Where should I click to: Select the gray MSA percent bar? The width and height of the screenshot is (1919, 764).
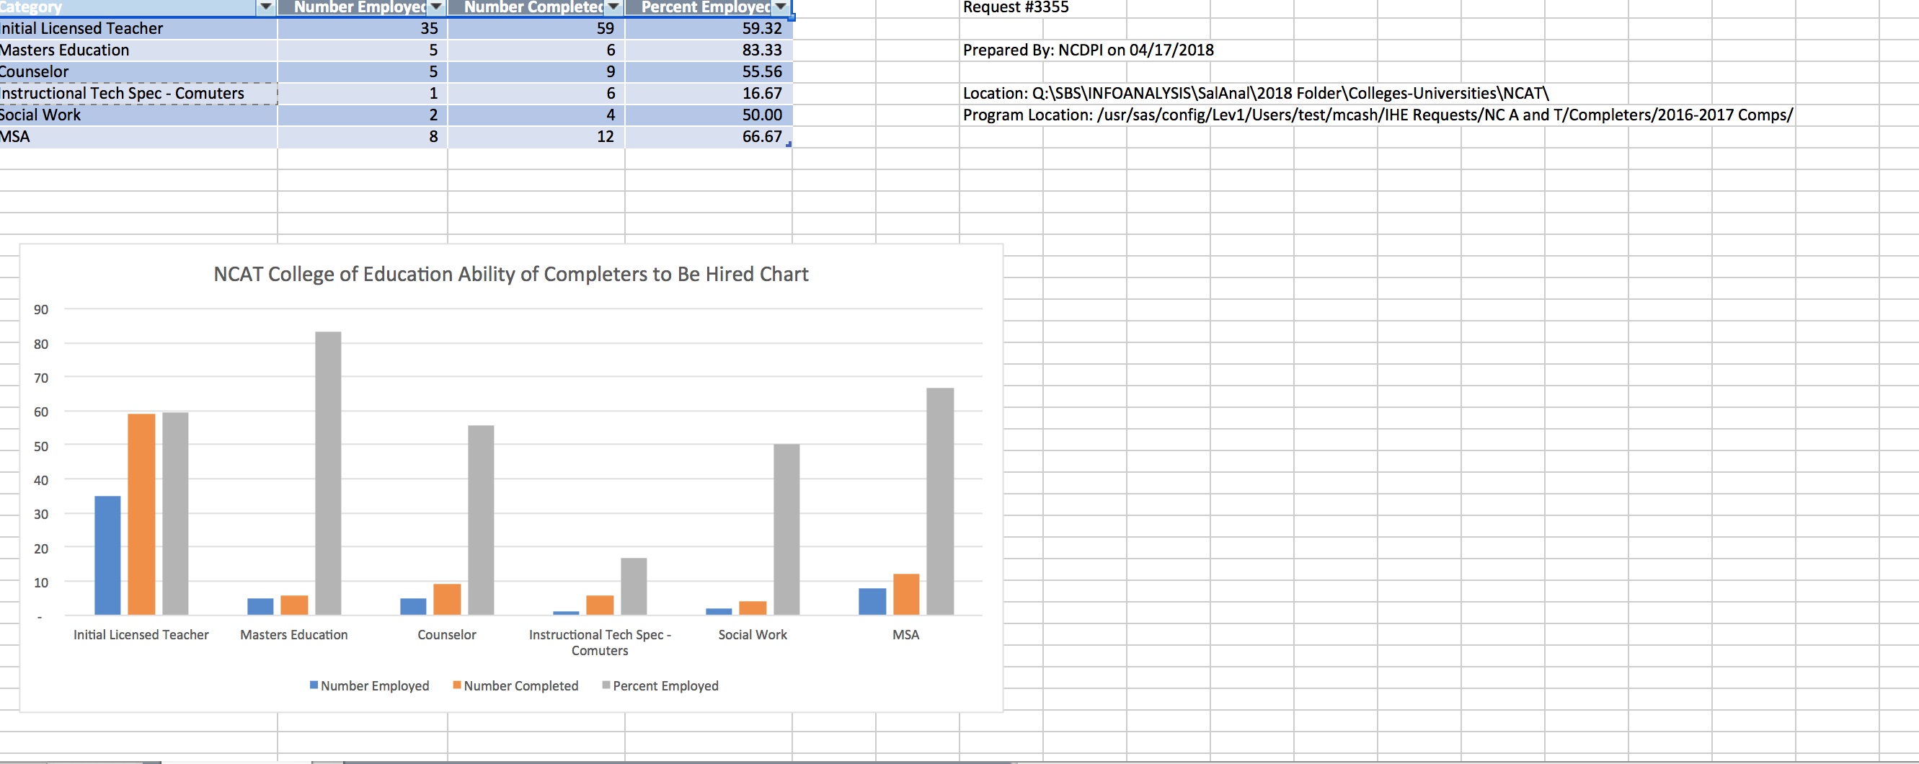click(939, 501)
